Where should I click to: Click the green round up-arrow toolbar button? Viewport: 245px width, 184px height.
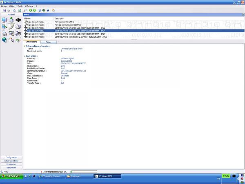(35, 10)
